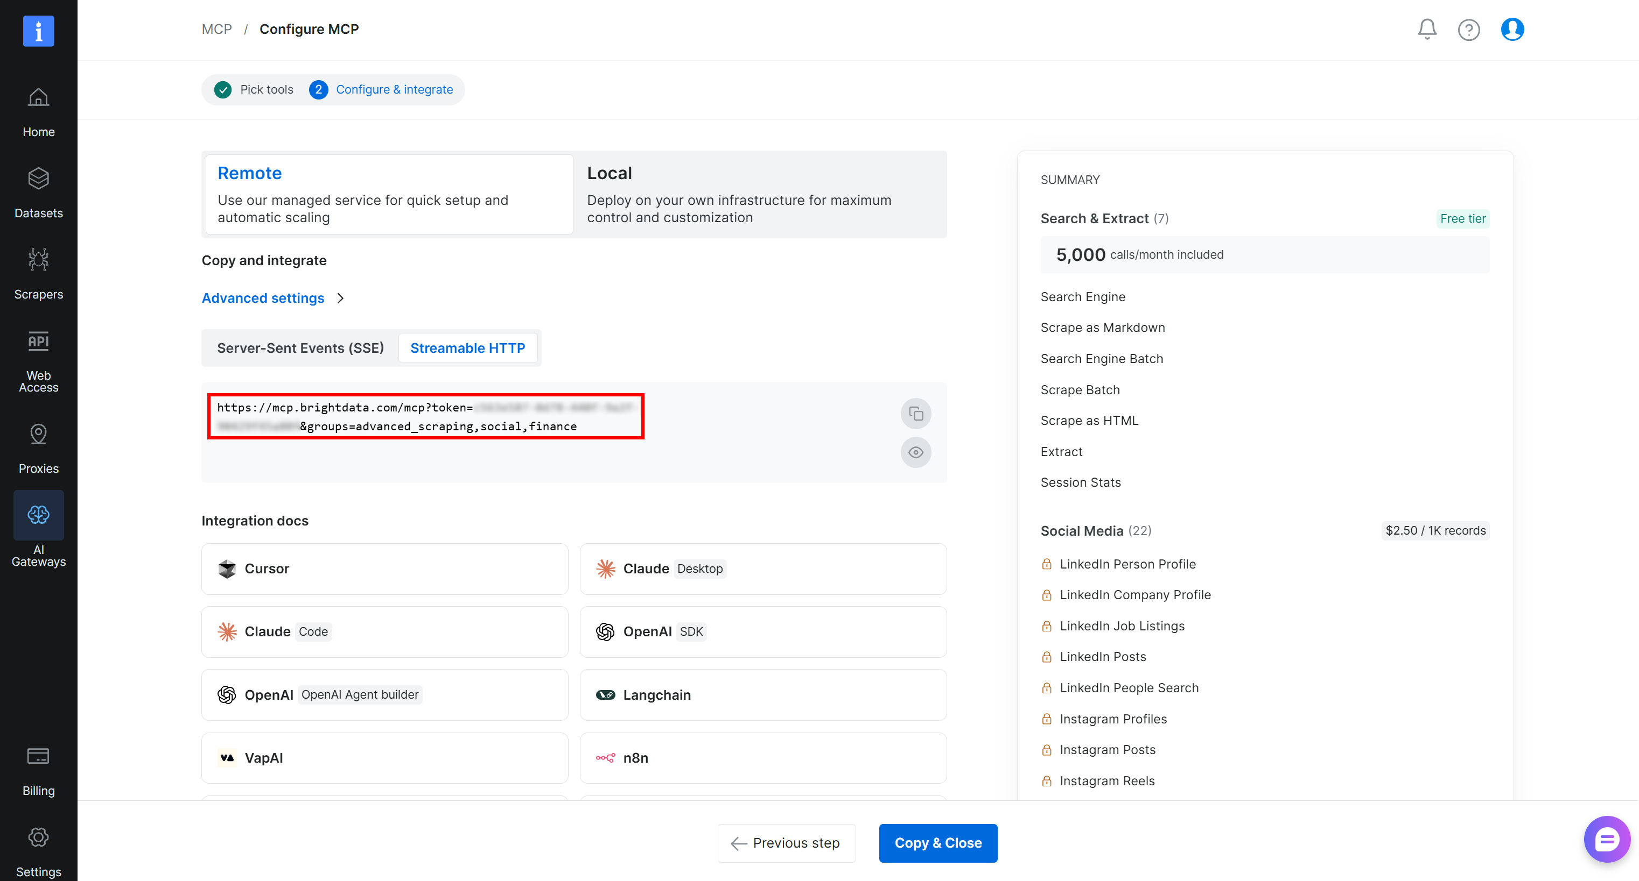This screenshot has height=881, width=1639.
Task: Open Billing from the sidebar
Action: (x=38, y=772)
